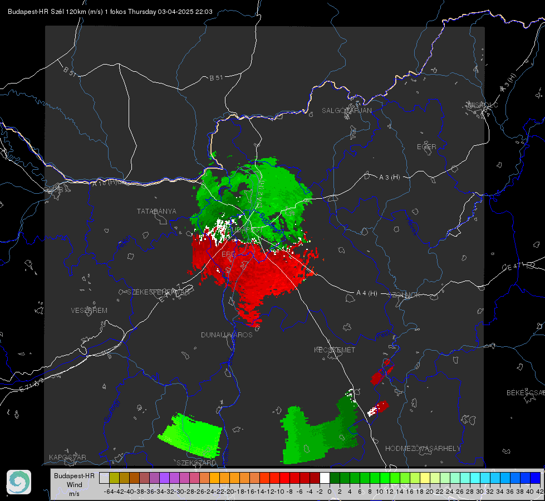Image resolution: width=545 pixels, height=501 pixels.
Task: Click the KAPOSVÁR city label
Action: 67,457
